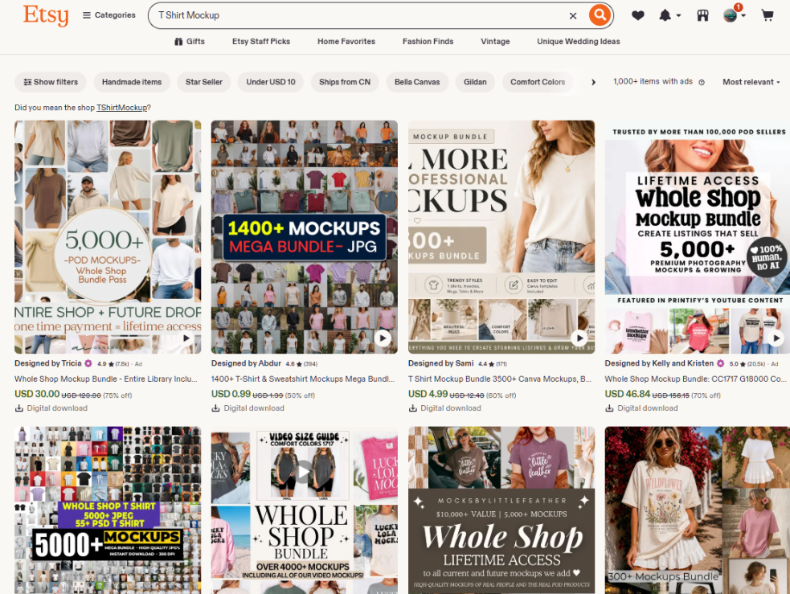Play video on 1400+ Mockups listing
Viewport: 790px width, 594px height.
(383, 338)
